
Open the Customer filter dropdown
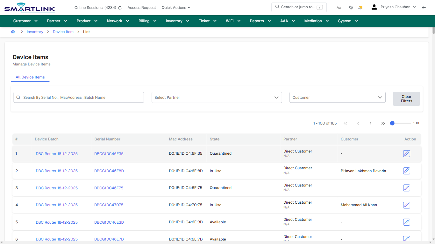pos(337,97)
